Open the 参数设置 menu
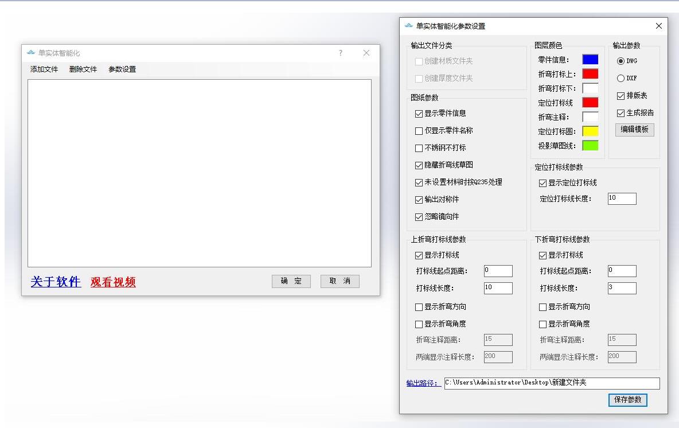Viewport: 679px width, 428px height. point(122,69)
